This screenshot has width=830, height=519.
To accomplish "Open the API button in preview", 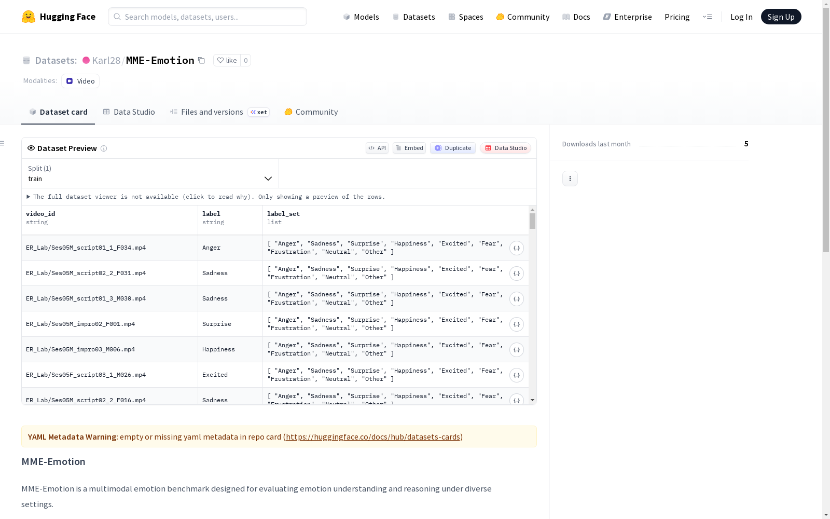I will (377, 148).
